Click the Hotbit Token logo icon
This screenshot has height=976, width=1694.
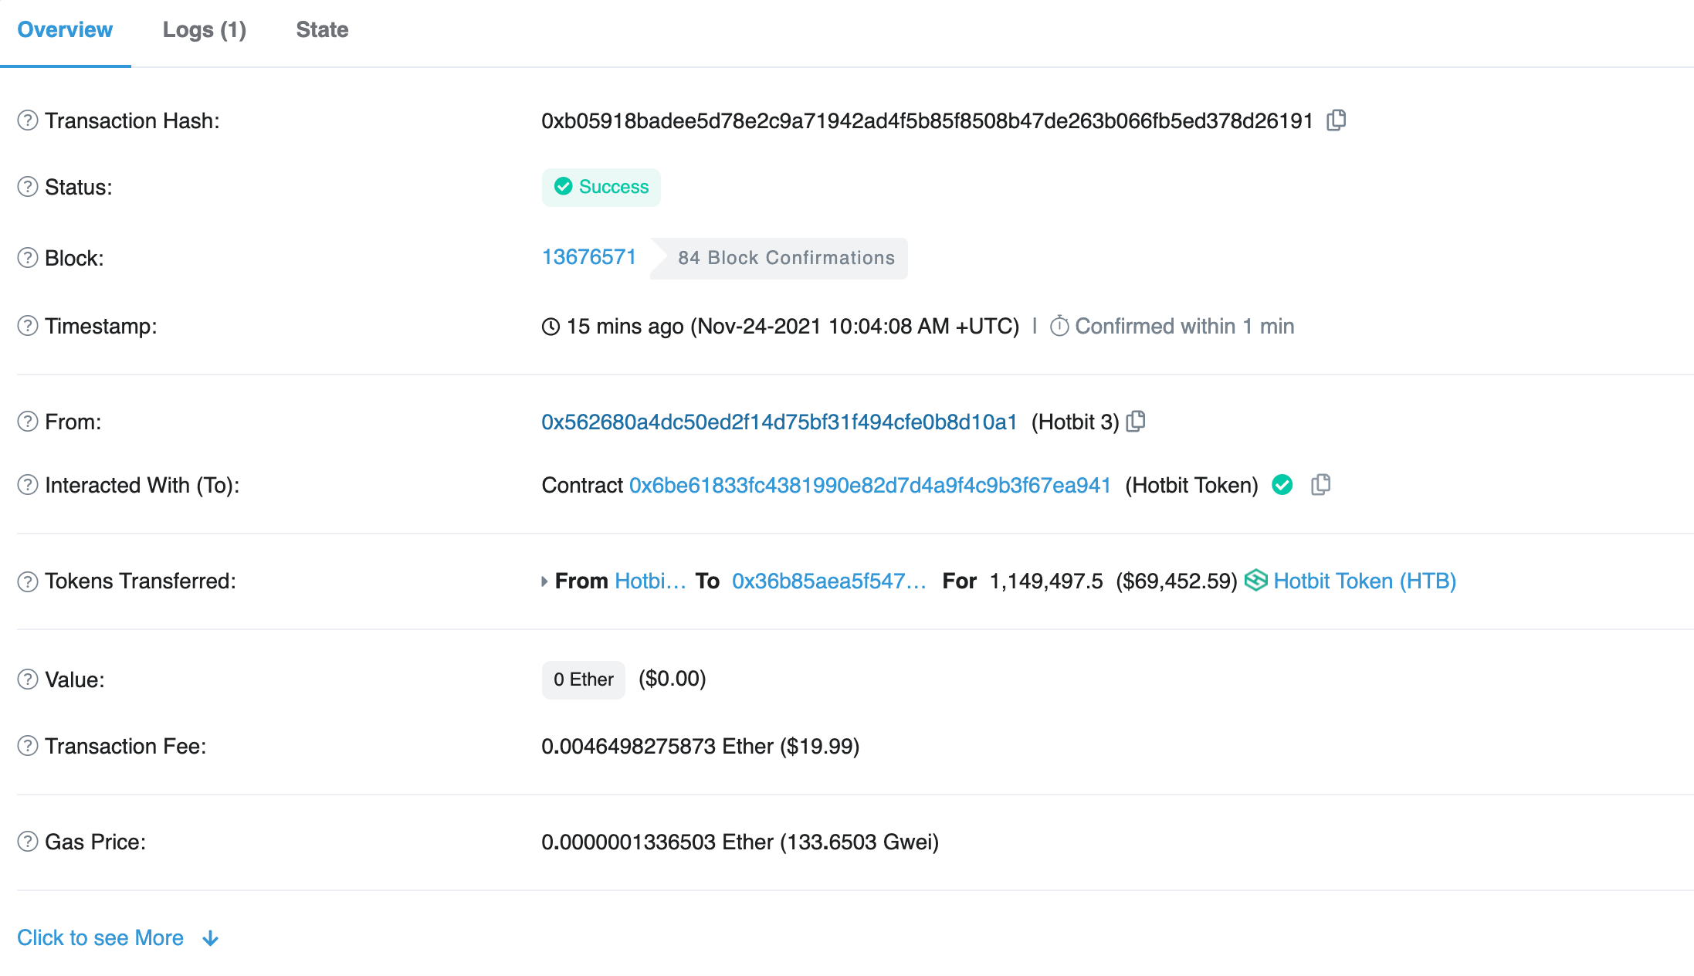(x=1256, y=581)
